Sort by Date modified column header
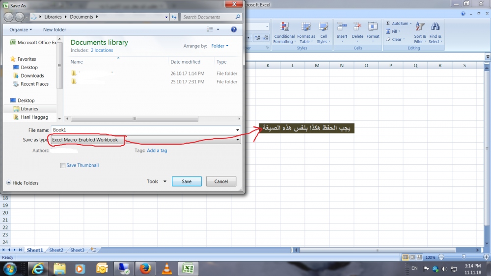 click(186, 62)
